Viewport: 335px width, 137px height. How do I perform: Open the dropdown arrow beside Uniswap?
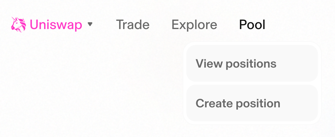coord(90,24)
